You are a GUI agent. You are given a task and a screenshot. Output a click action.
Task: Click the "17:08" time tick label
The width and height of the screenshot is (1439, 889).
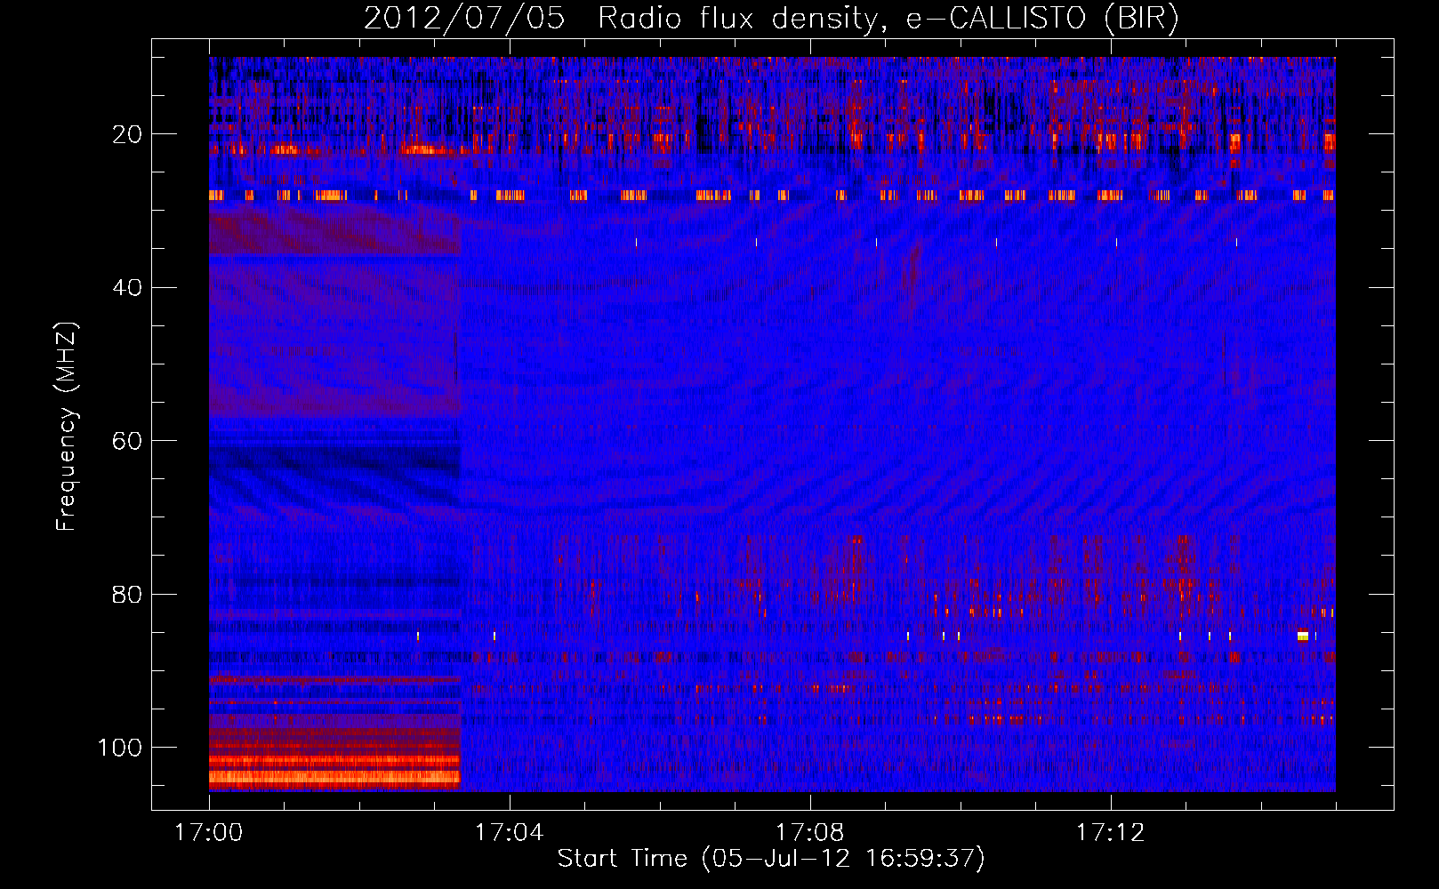[809, 833]
